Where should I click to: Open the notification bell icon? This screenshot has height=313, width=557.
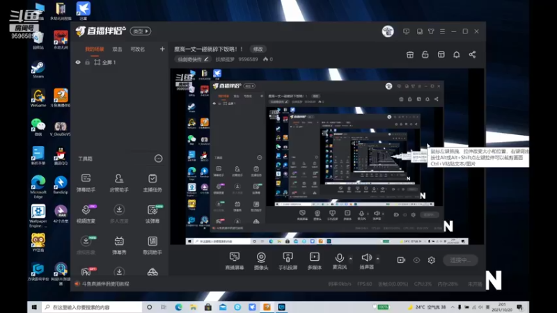click(457, 55)
